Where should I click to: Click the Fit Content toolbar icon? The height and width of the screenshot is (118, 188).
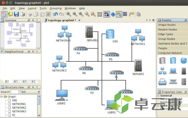(x=100, y=14)
